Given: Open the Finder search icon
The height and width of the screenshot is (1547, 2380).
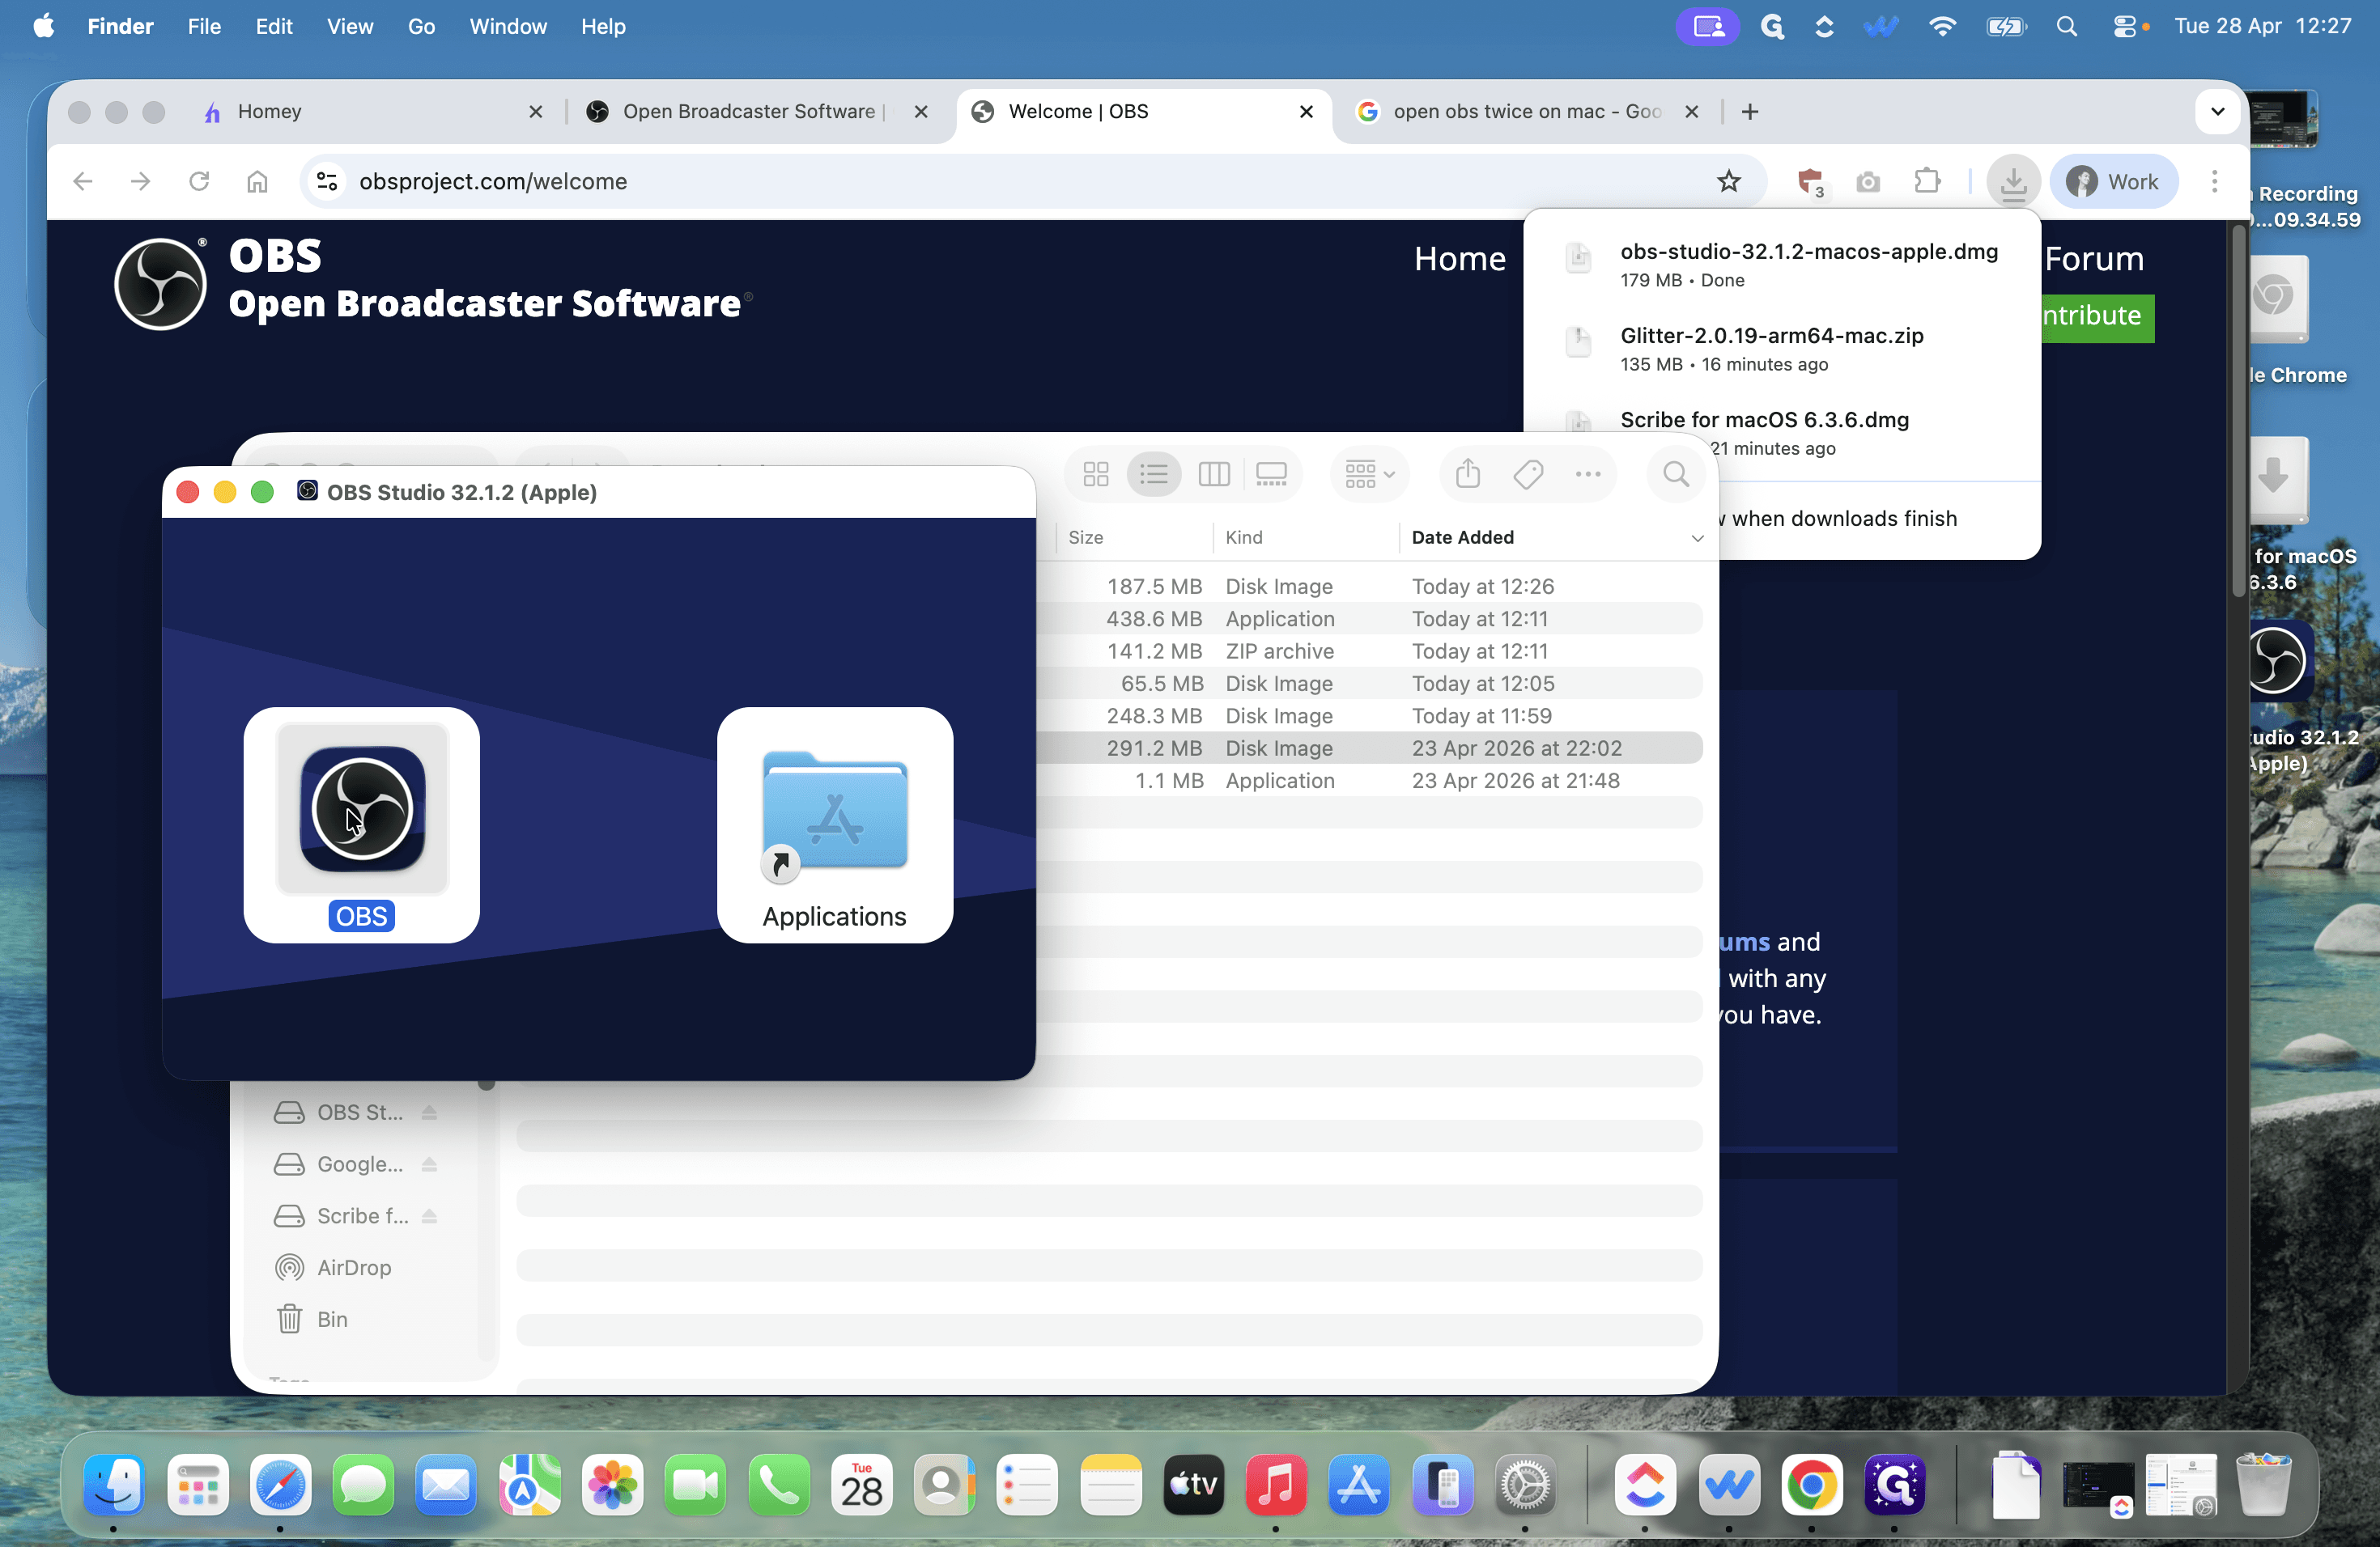Looking at the screenshot, I should point(1676,473).
